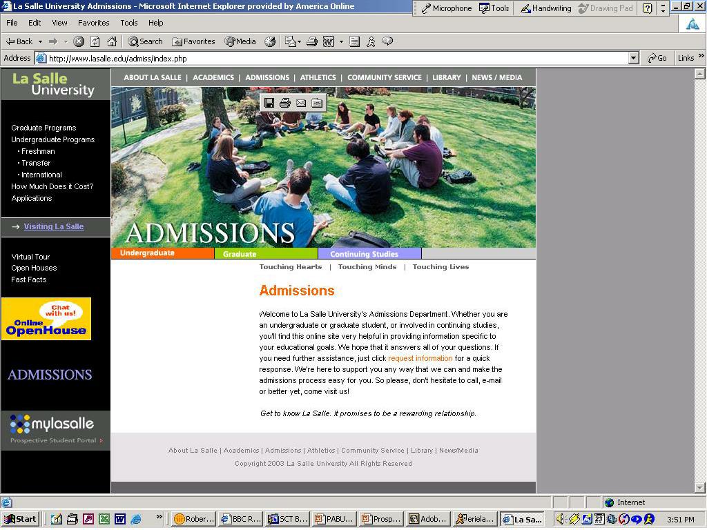Click the Online OpenHouse chat banner
The width and height of the screenshot is (707, 530).
[x=46, y=319]
